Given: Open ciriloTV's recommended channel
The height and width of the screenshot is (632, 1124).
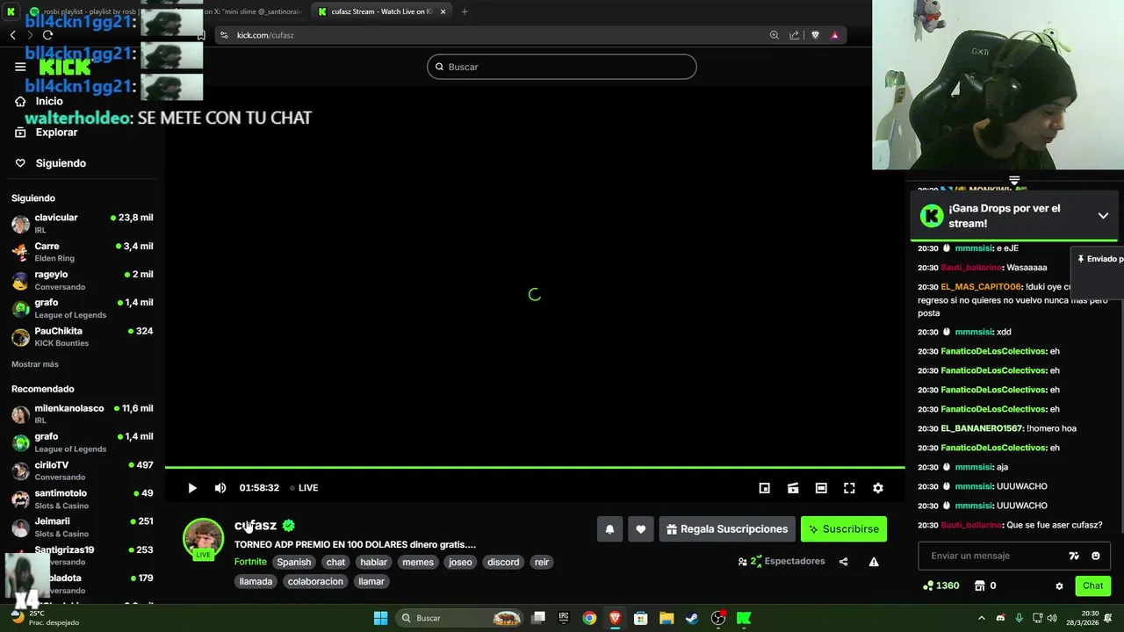Looking at the screenshot, I should tap(83, 470).
